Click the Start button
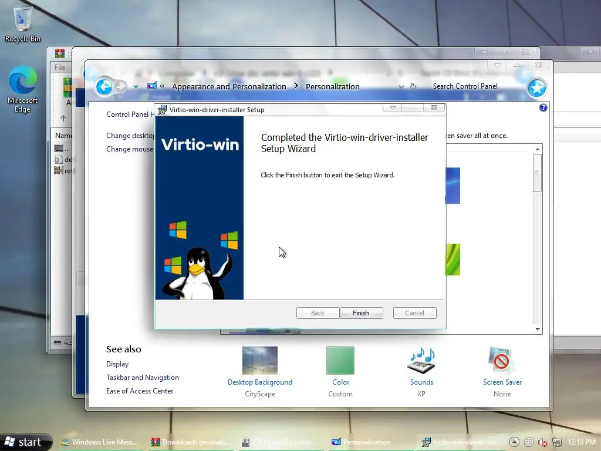601x451 pixels. click(26, 442)
